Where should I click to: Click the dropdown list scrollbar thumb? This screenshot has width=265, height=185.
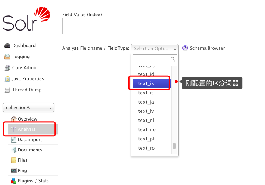[174, 146]
